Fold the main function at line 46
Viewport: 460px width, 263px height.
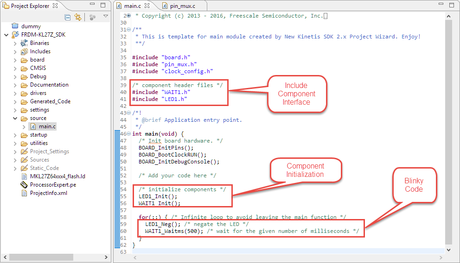tap(129, 134)
